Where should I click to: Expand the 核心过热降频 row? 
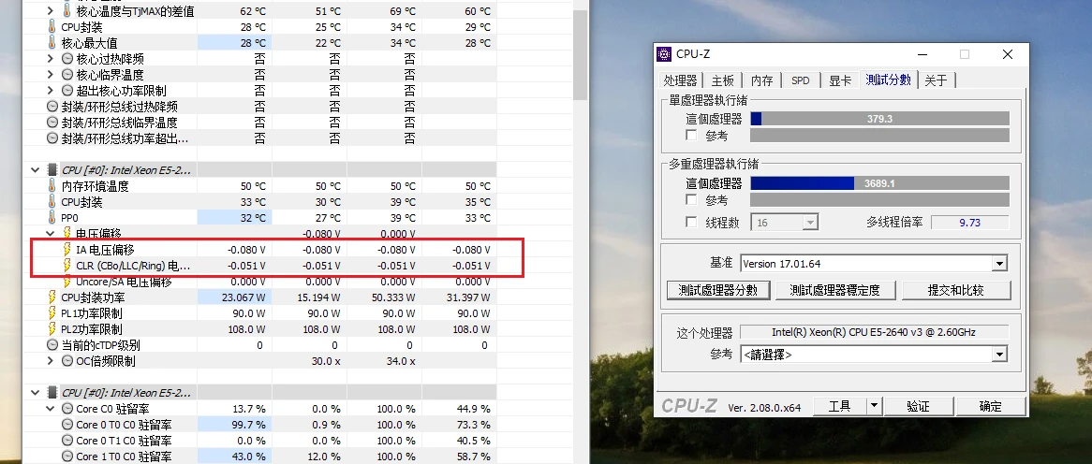pos(51,59)
